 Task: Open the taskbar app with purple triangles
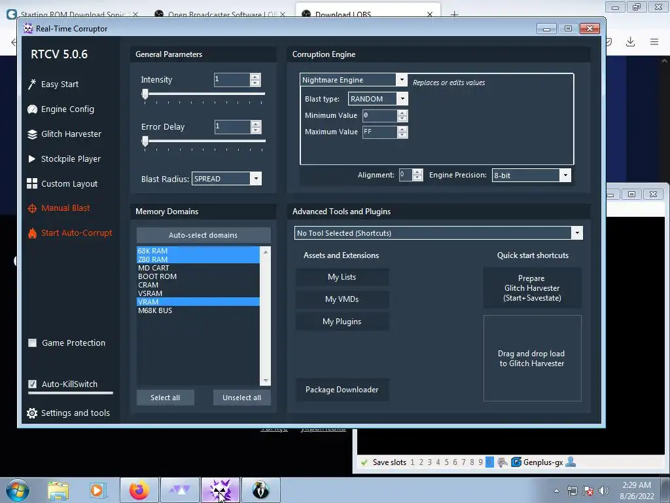[x=180, y=490]
